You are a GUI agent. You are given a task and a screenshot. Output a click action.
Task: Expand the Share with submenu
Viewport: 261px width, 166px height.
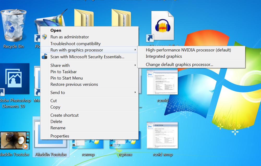(x=89, y=65)
